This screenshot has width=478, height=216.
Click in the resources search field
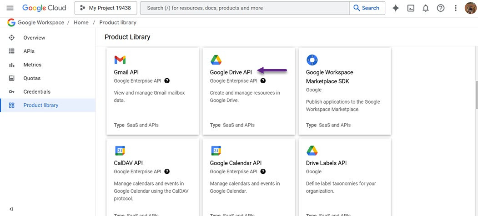246,8
